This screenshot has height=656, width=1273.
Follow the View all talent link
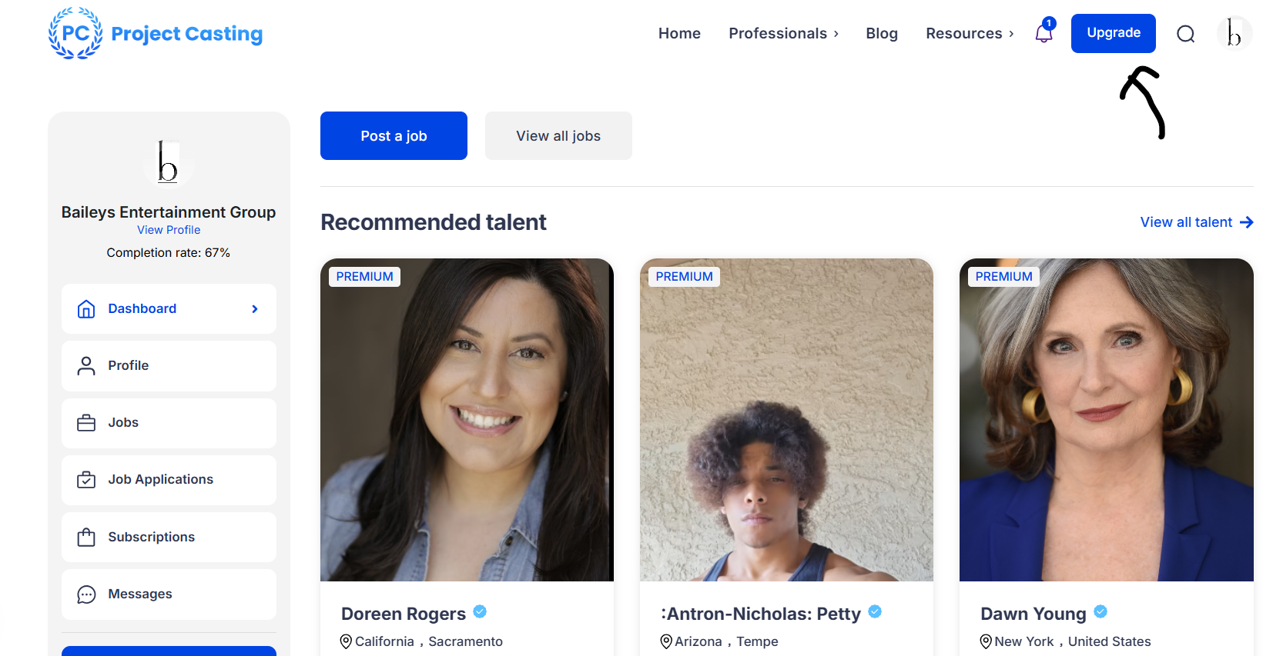click(1196, 222)
